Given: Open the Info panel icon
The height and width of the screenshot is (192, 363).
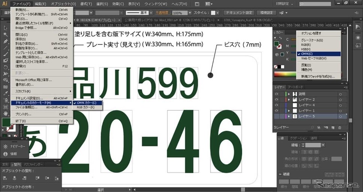Looking at the screenshot, I should click(6, 154).
